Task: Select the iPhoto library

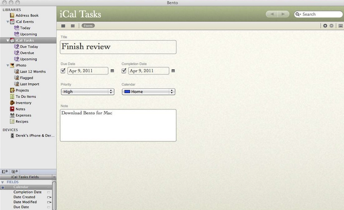Action: tap(21, 65)
